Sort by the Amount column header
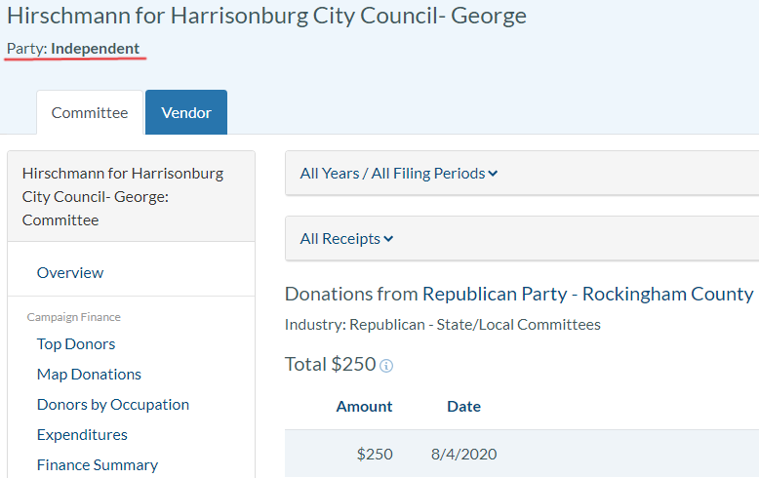Image resolution: width=759 pixels, height=478 pixels. click(364, 407)
